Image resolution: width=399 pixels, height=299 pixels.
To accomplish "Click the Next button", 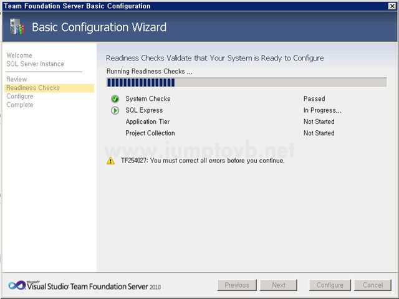I will tap(279, 285).
